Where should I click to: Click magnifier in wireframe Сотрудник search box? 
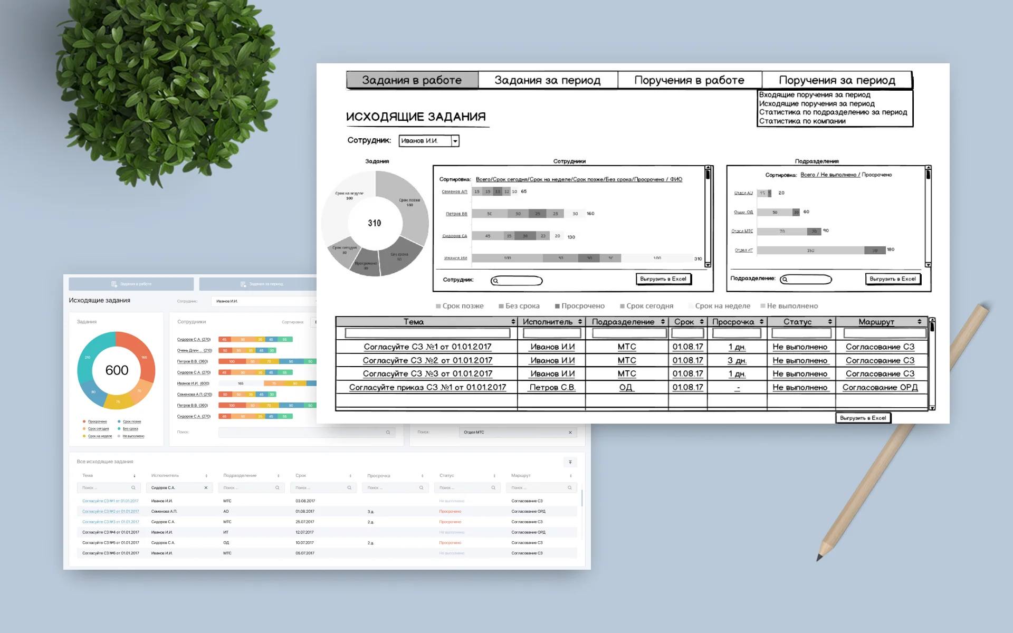[x=495, y=281]
